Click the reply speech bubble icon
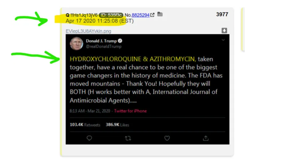The width and height of the screenshot is (284, 160). click(x=89, y=138)
